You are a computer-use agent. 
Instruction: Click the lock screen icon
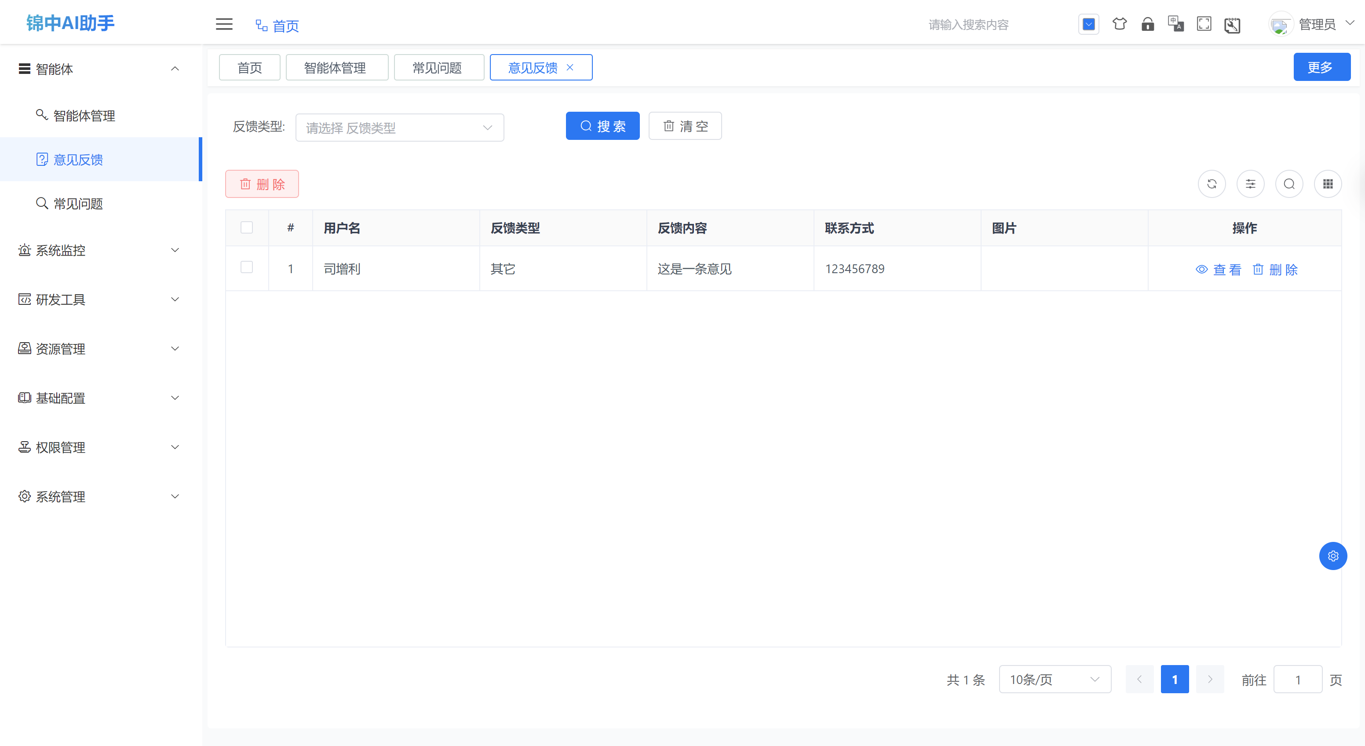[x=1147, y=24]
